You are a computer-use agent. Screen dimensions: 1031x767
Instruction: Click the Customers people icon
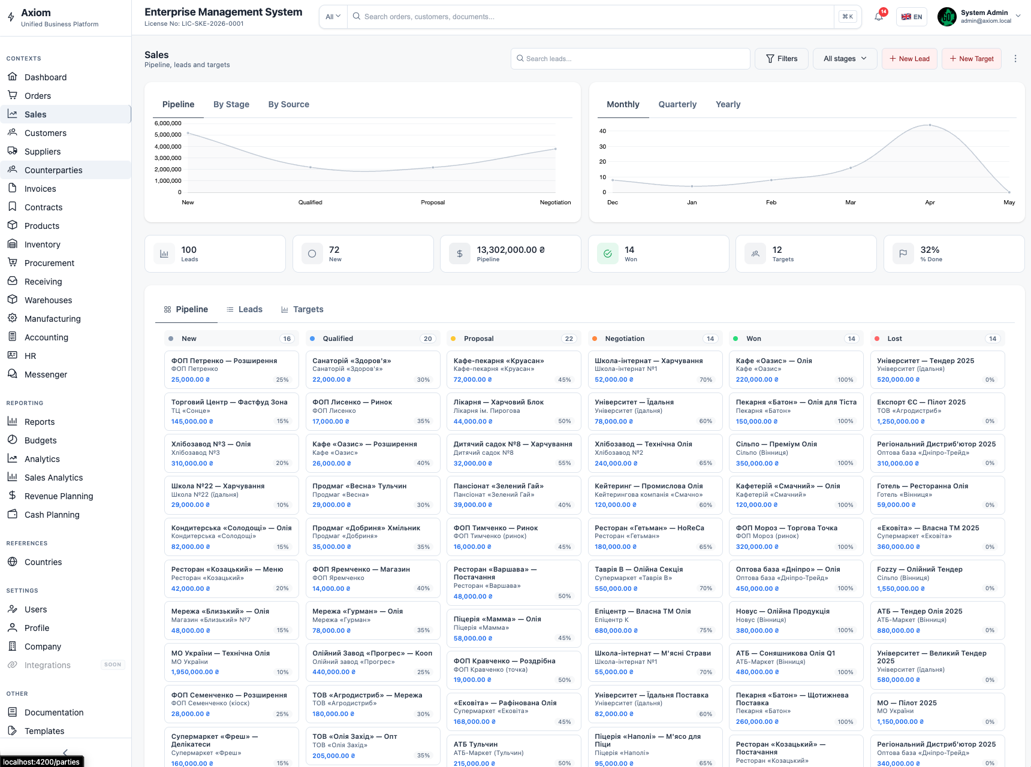coord(12,132)
